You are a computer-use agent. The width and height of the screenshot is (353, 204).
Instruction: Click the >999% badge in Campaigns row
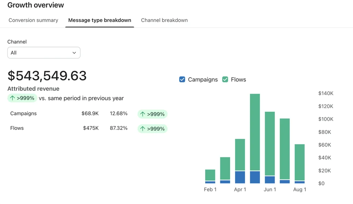[152, 114]
